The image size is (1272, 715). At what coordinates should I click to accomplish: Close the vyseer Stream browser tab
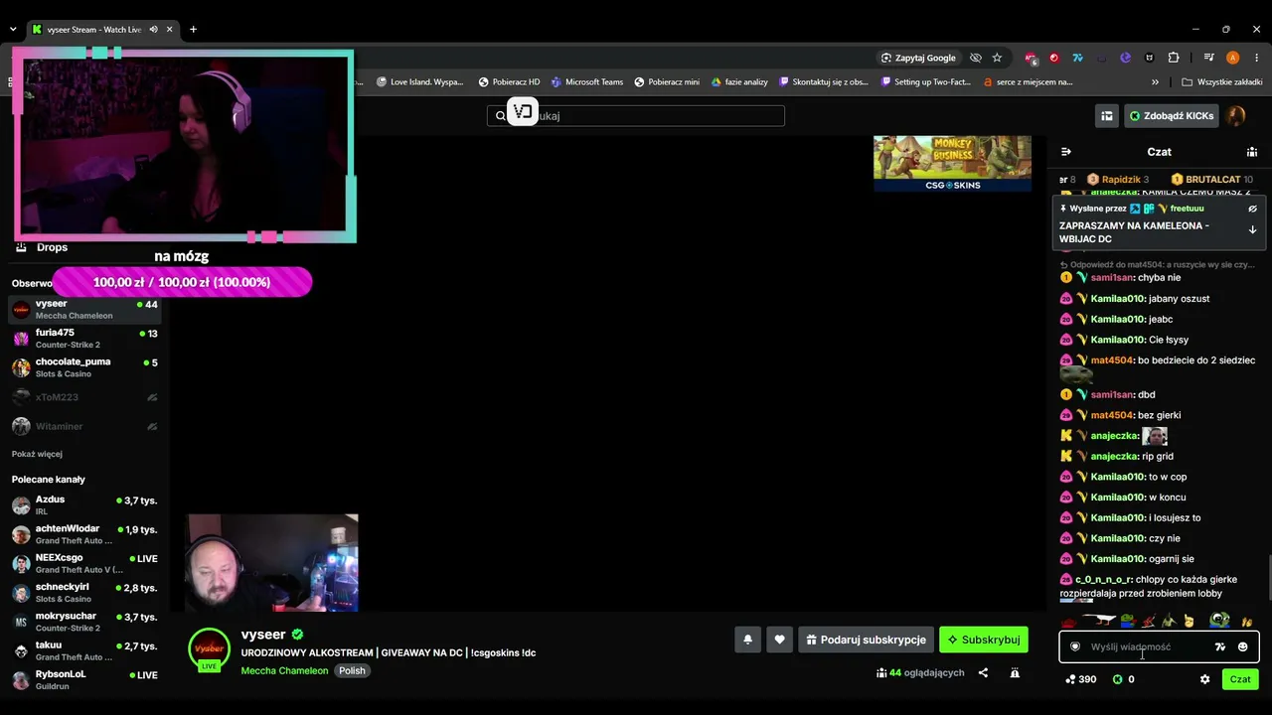coord(170,29)
